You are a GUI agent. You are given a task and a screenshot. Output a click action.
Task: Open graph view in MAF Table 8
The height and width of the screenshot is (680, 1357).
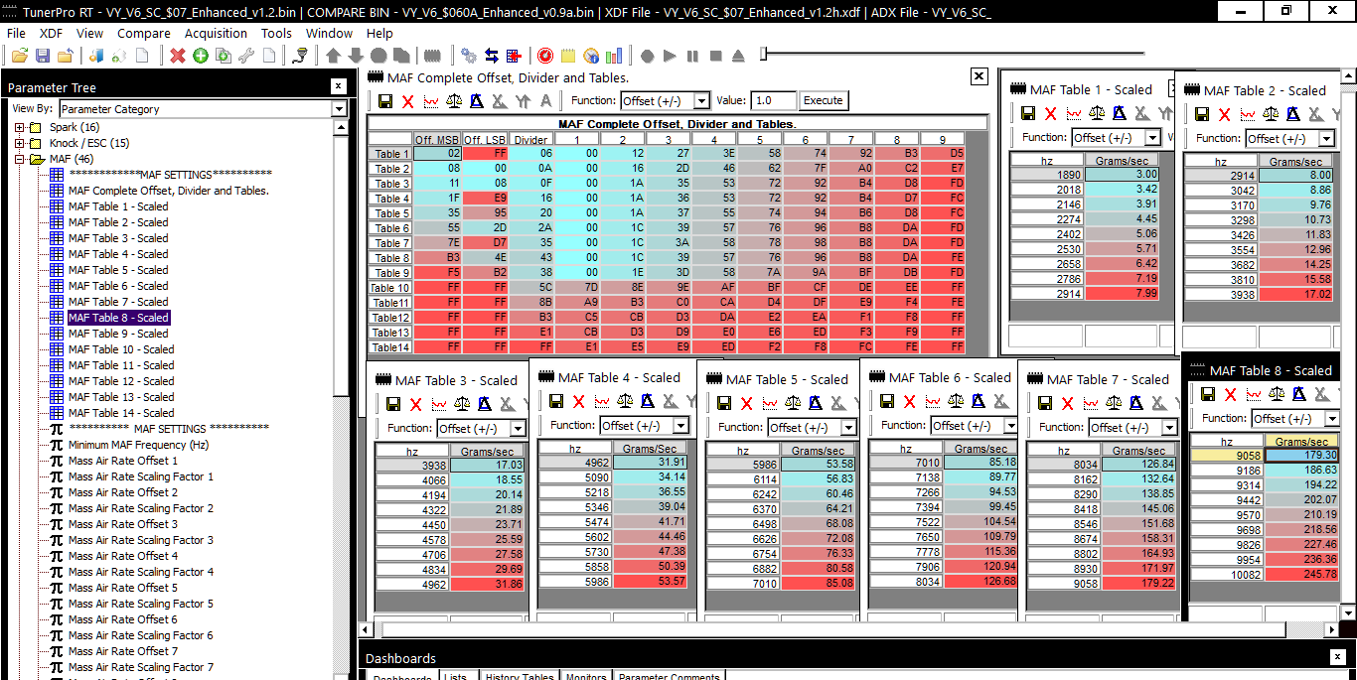point(1253,394)
